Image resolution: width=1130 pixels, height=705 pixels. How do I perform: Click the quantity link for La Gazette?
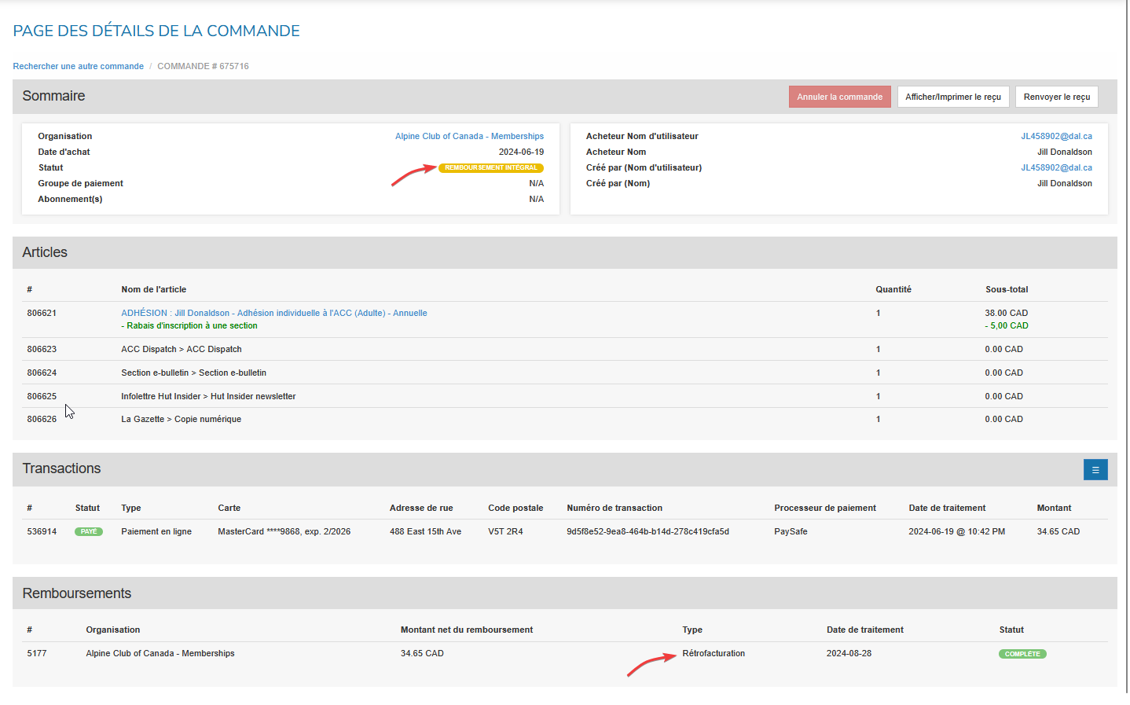point(878,419)
